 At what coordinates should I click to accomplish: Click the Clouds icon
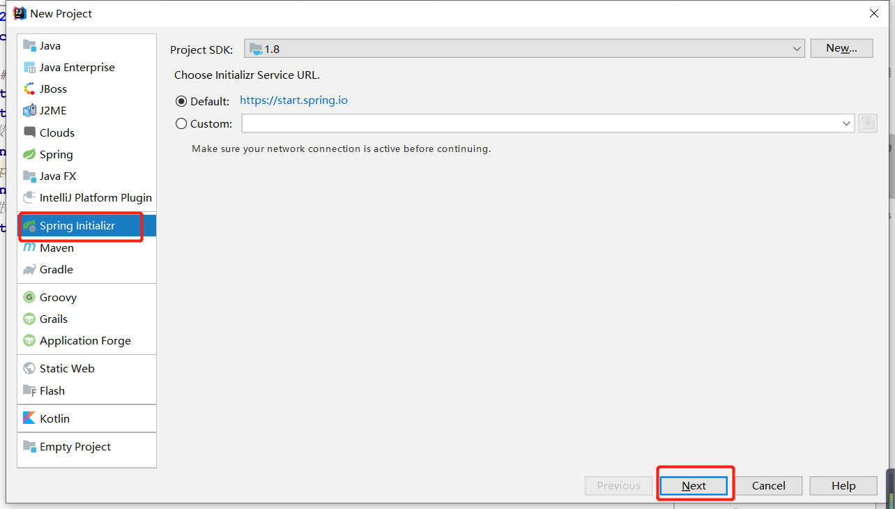click(29, 132)
